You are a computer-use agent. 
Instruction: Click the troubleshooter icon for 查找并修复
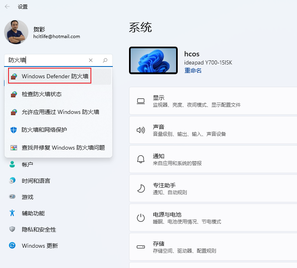(14, 148)
